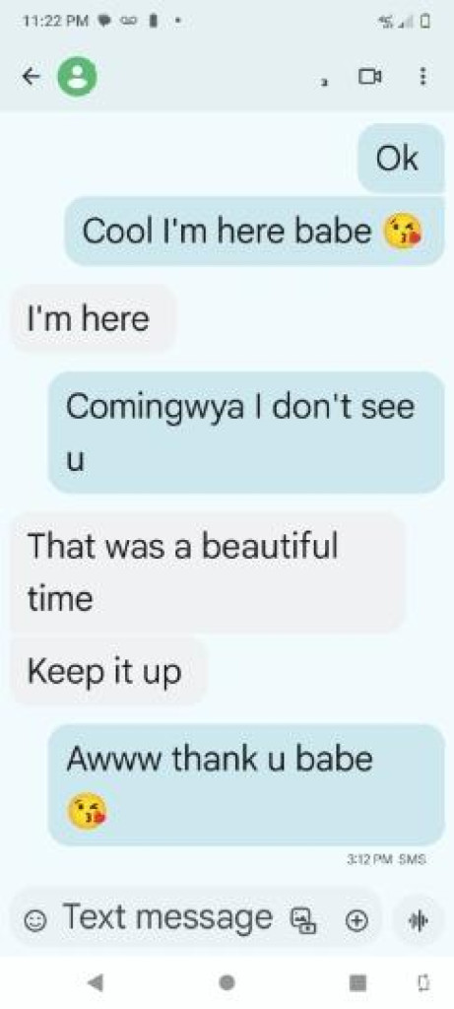Viewport: 454px width, 1009px height.
Task: Select the received 'I'm here' message
Action: [x=93, y=318]
